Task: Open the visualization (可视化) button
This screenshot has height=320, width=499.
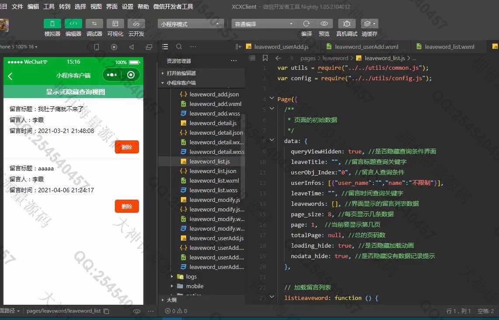Action: 115,24
